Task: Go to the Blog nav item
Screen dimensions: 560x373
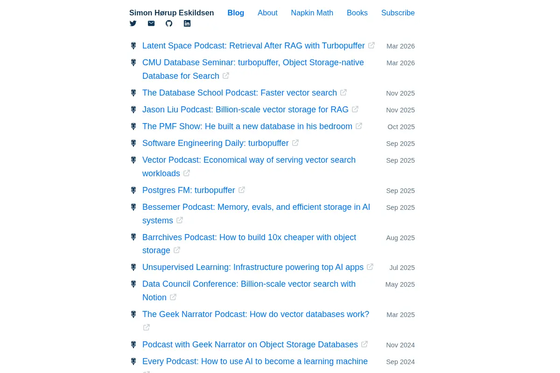Action: tap(236, 13)
